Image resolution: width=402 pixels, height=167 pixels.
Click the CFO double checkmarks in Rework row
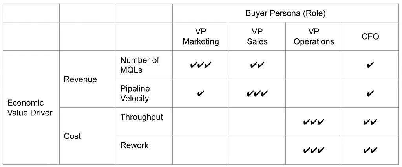click(370, 151)
